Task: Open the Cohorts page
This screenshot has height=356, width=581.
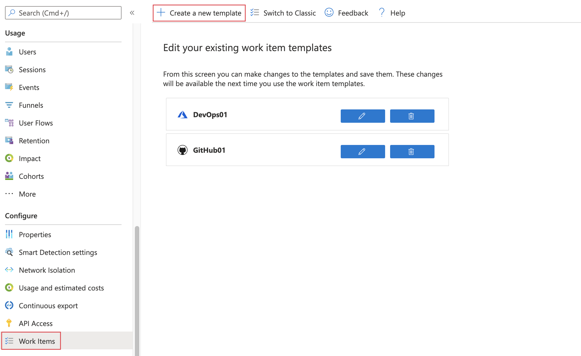Action: pyautogui.click(x=31, y=176)
